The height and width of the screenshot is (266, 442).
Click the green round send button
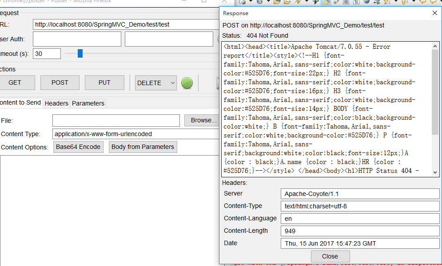[187, 83]
